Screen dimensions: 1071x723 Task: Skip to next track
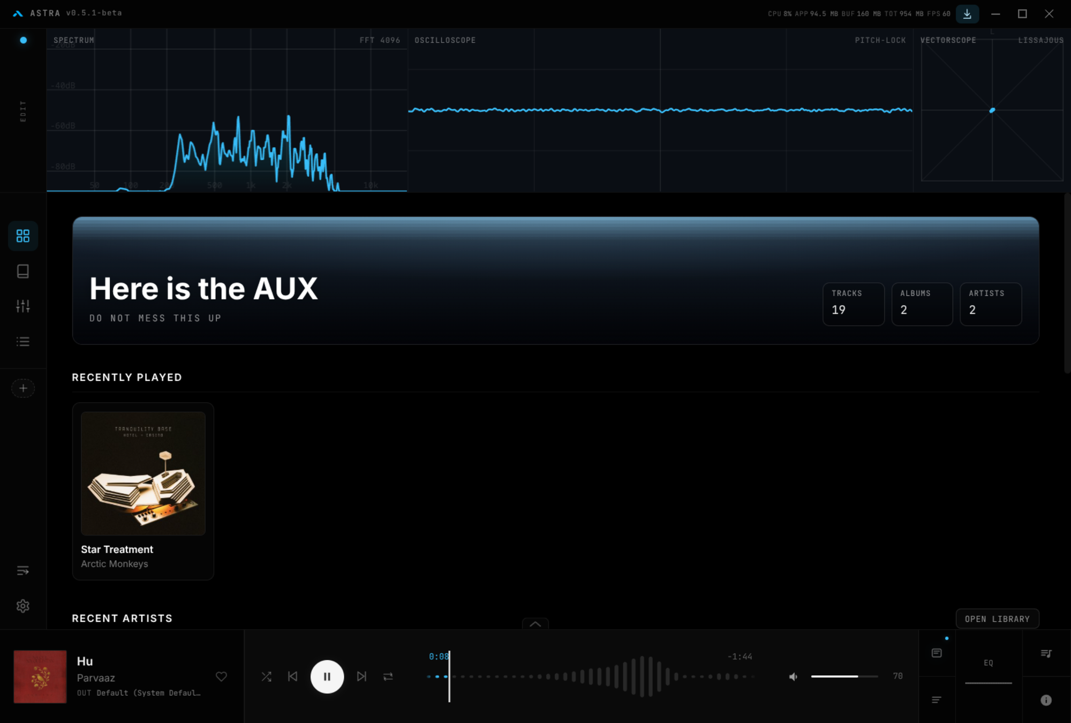point(361,677)
